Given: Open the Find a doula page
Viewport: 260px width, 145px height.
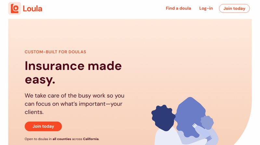Looking at the screenshot, I should tap(178, 8).
